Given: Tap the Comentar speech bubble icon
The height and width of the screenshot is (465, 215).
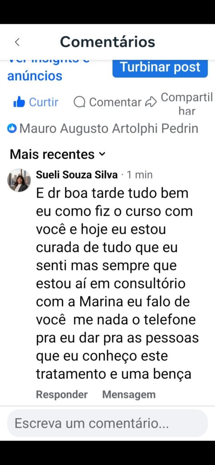Looking at the screenshot, I should 79,102.
